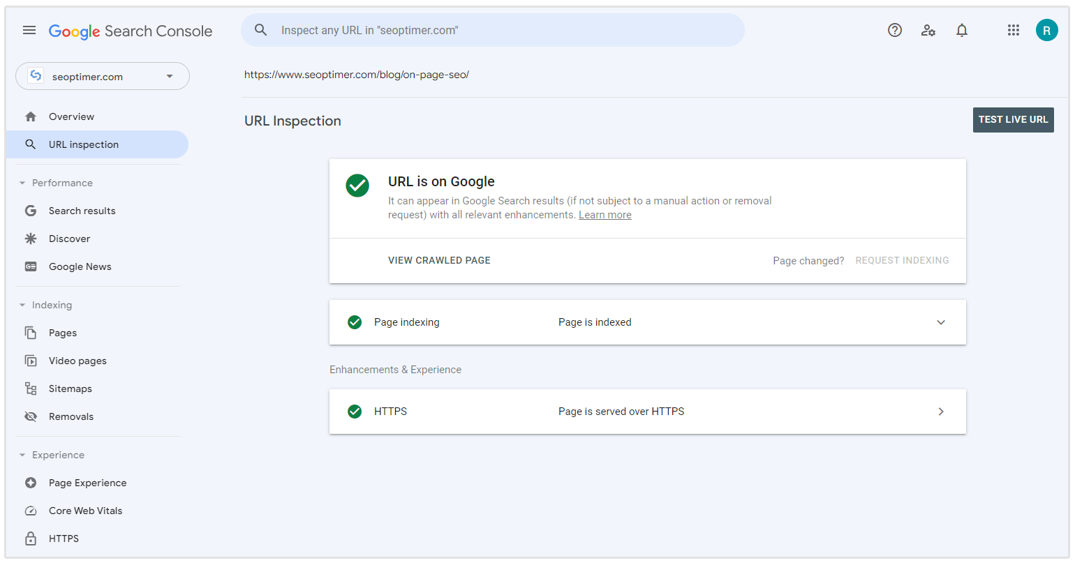Collapse the Experience section in sidebar
This screenshot has height=565, width=1075.
coord(22,455)
